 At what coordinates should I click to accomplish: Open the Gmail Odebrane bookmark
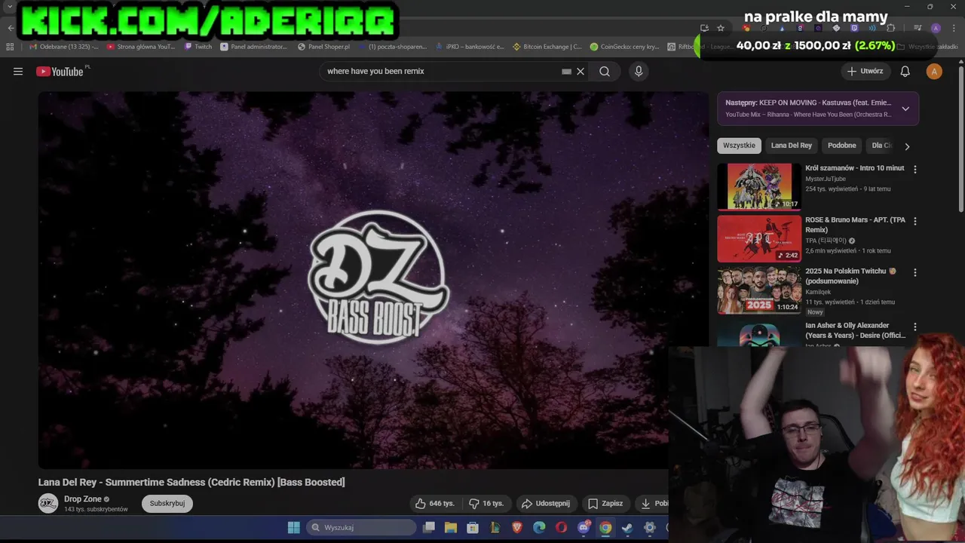(x=63, y=47)
